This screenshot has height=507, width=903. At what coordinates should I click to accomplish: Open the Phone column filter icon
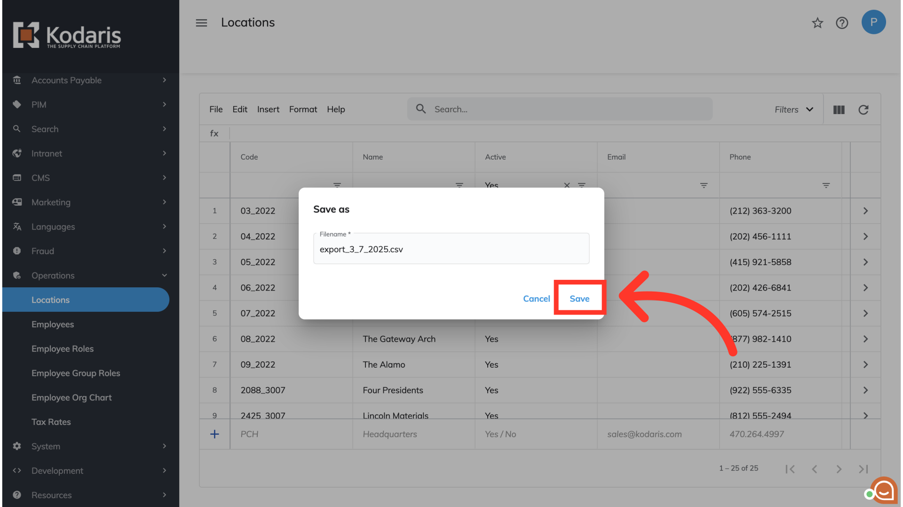826,185
